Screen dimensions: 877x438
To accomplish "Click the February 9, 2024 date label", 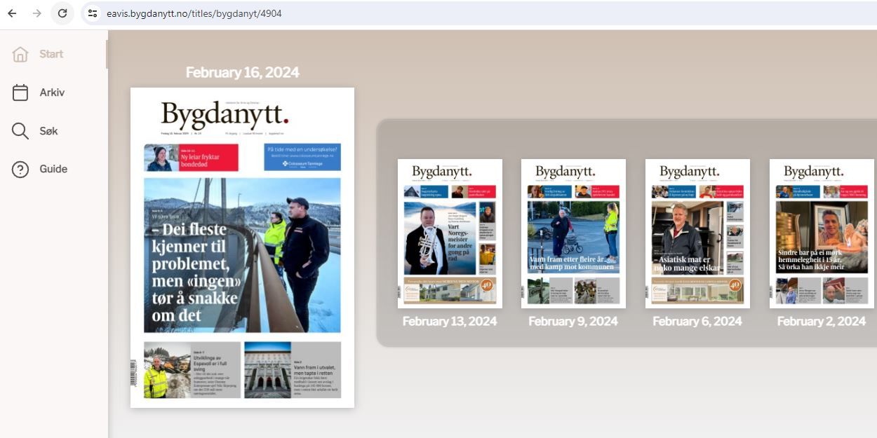I will pos(573,321).
